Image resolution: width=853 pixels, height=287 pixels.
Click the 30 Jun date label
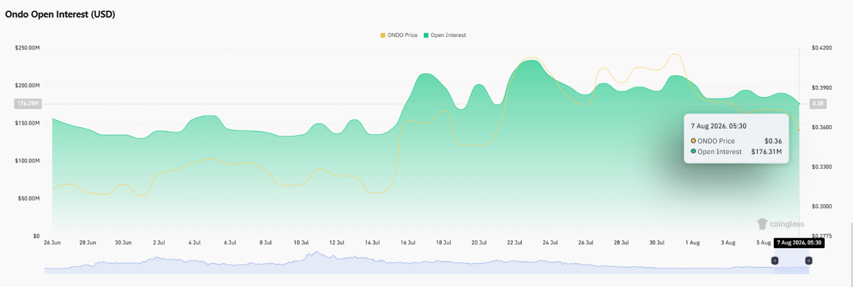coord(123,242)
